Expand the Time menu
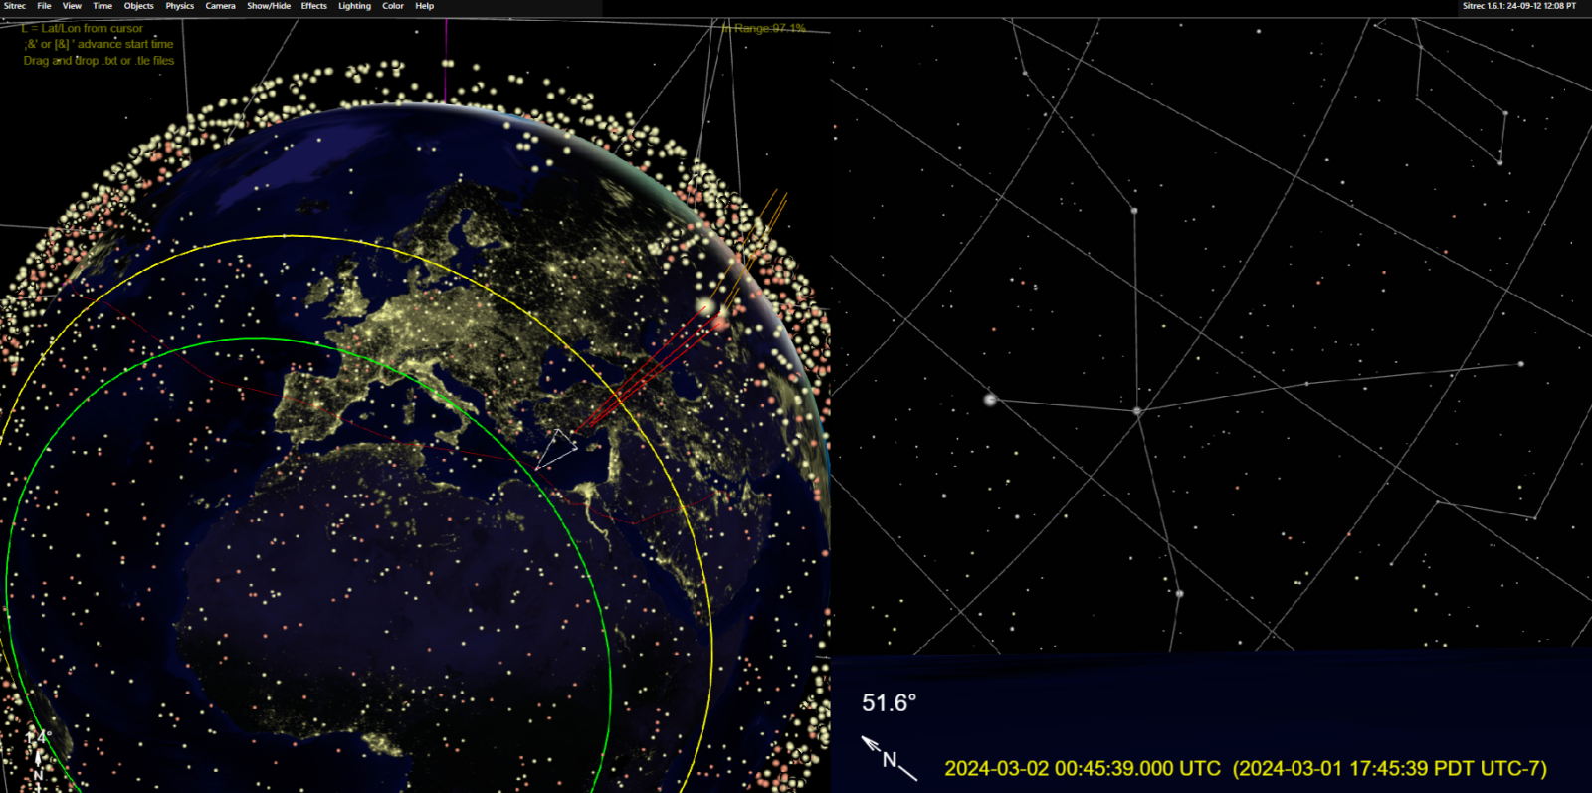 (102, 6)
